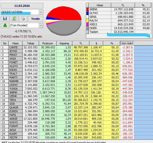The width and height of the screenshot is (153, 143).
Task: Sort by the Takas column header
Action: click(x=31, y=43)
